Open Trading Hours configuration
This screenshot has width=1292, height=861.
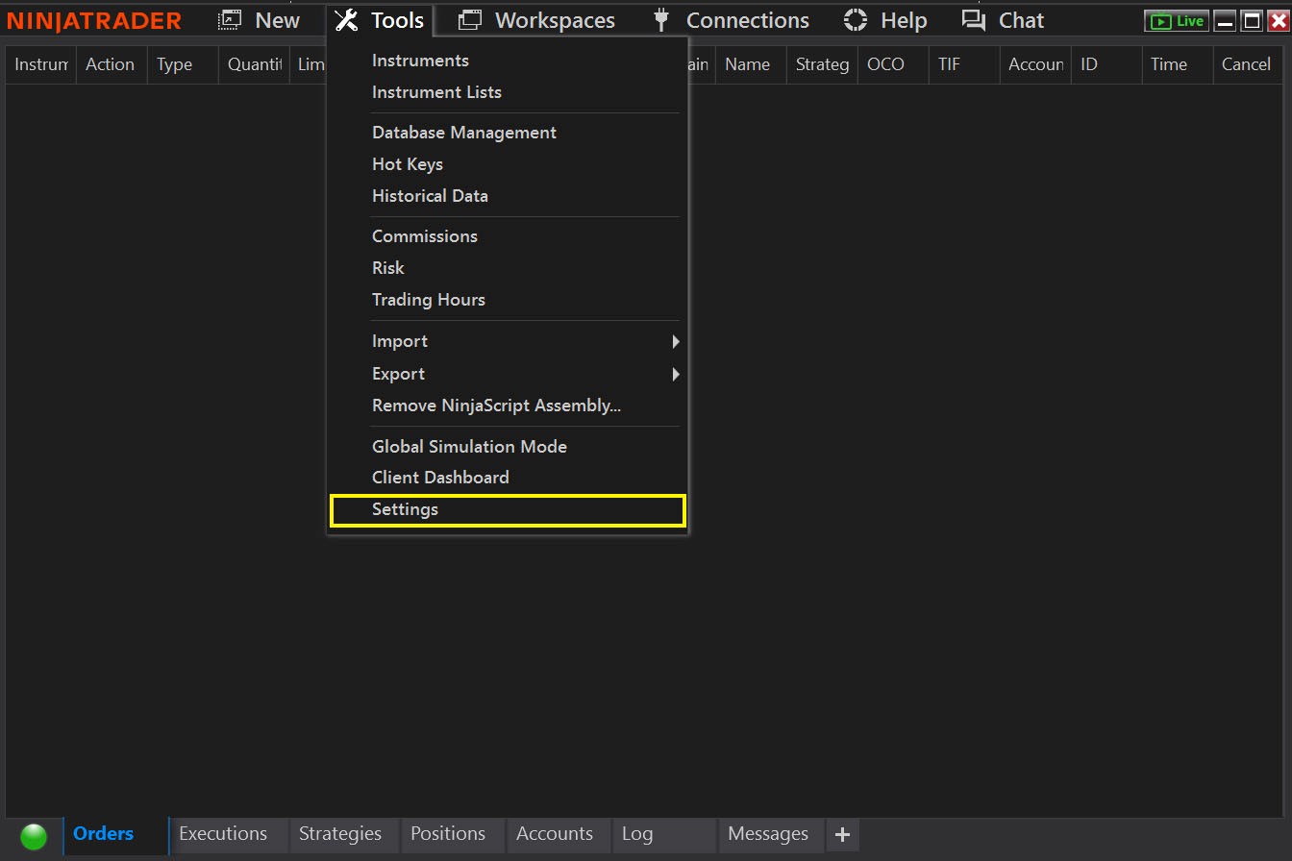pyautogui.click(x=429, y=299)
